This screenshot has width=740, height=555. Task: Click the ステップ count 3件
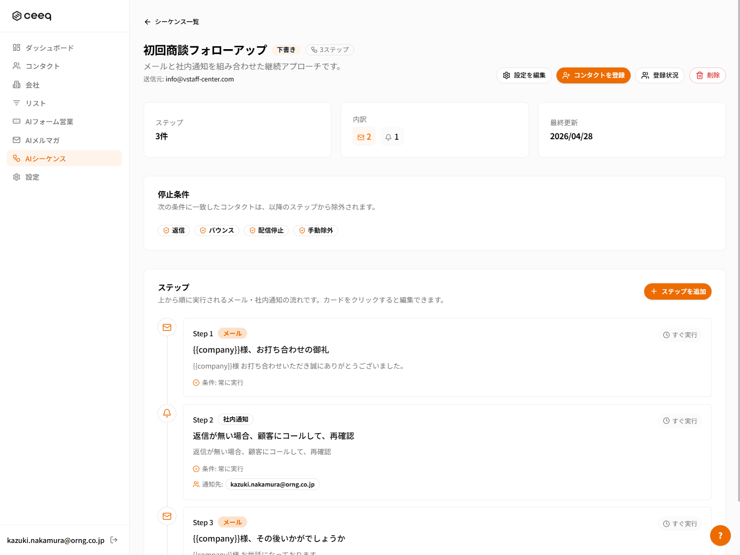(162, 136)
